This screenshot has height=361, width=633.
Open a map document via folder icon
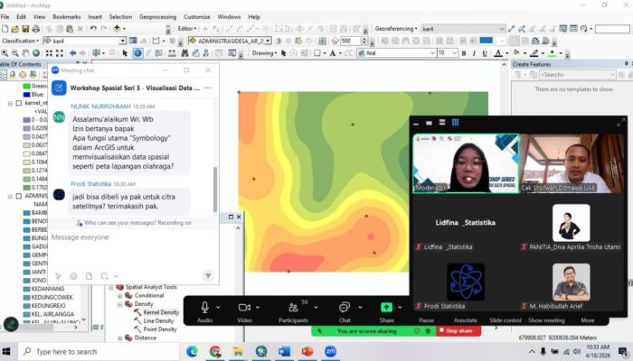15,29
